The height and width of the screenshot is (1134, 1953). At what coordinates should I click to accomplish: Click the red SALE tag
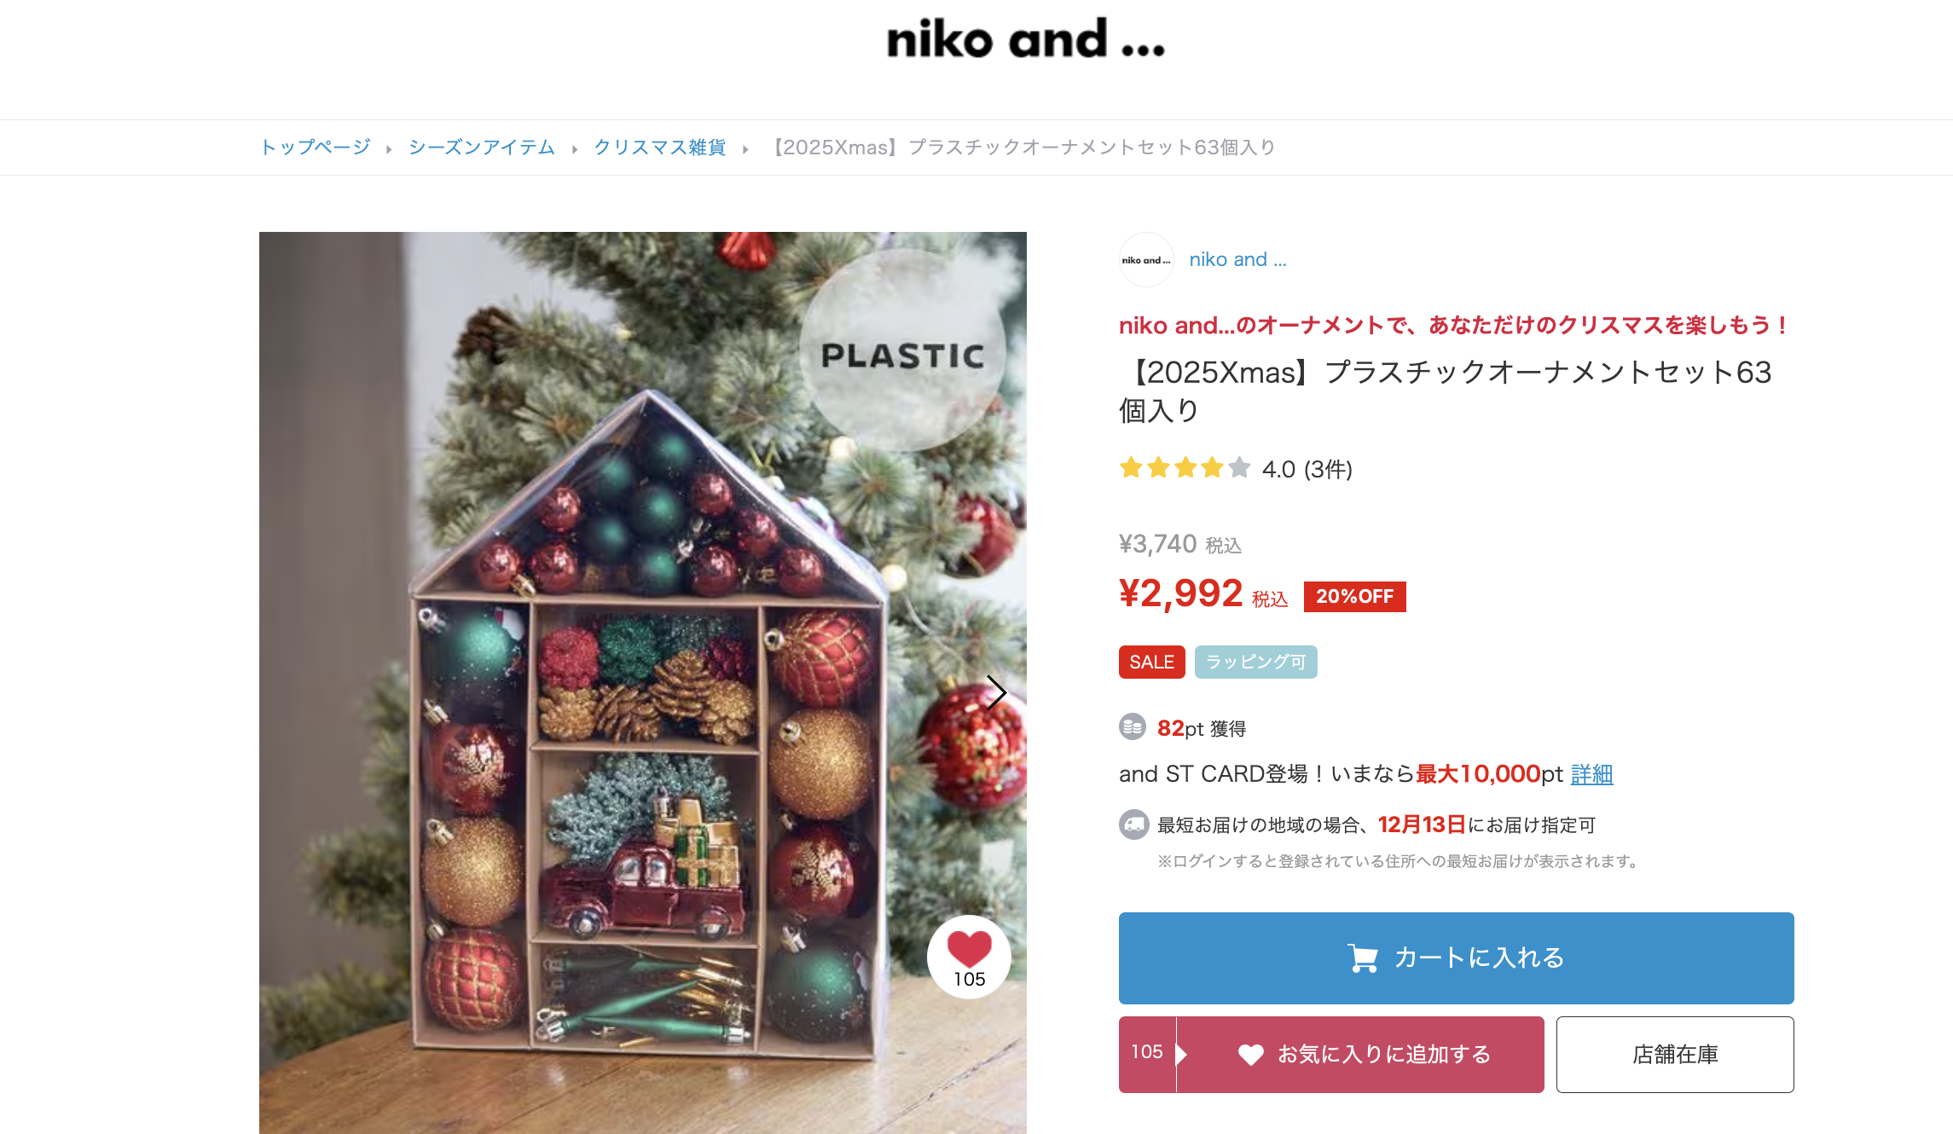pyautogui.click(x=1151, y=662)
